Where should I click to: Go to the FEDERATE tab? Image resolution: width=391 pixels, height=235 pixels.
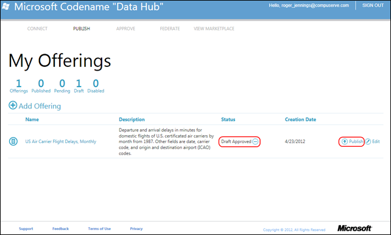[170, 29]
